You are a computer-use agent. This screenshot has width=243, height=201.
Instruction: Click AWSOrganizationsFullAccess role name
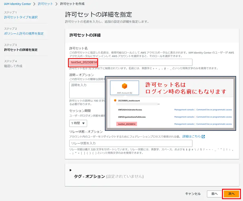coord(132,117)
